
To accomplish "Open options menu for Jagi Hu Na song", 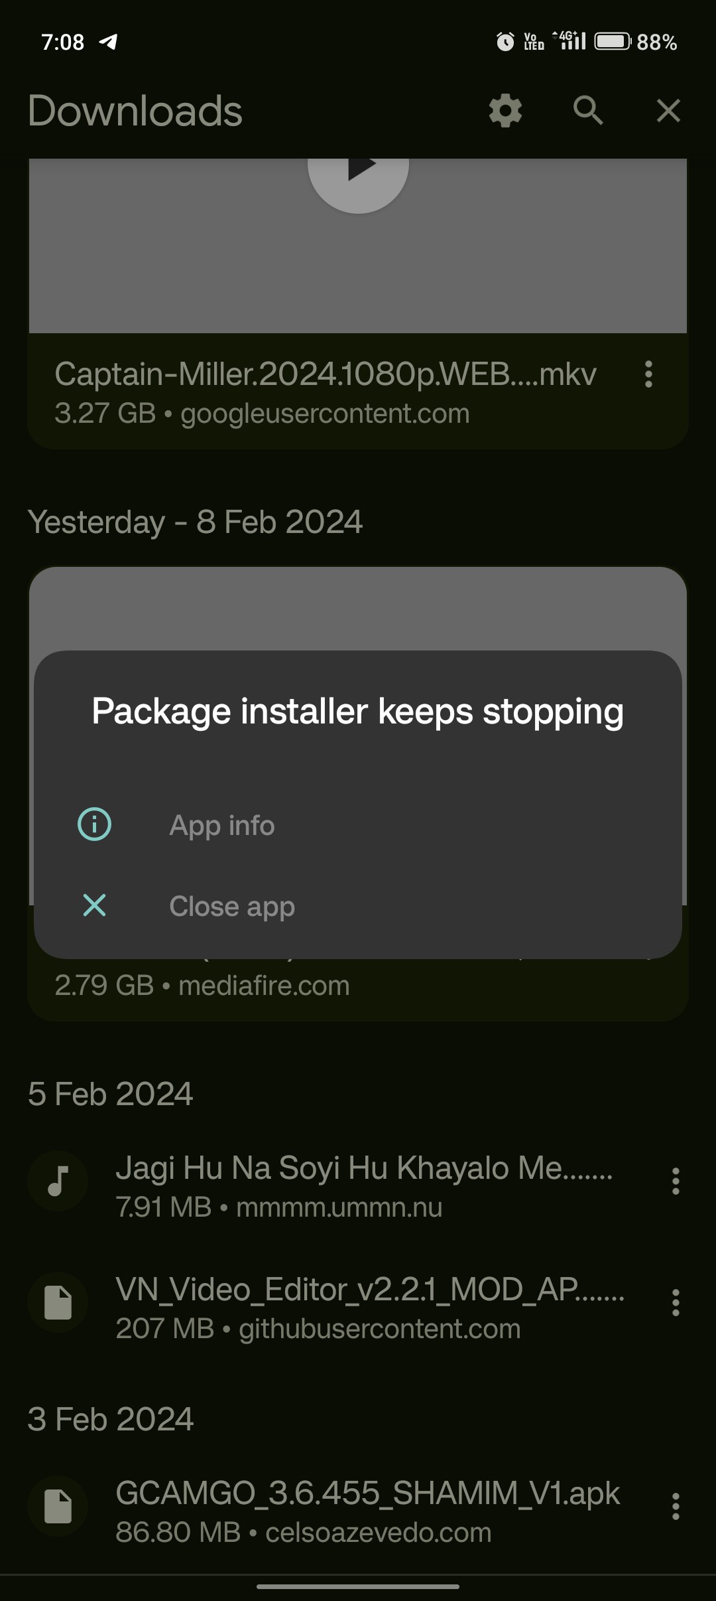I will (x=676, y=1181).
